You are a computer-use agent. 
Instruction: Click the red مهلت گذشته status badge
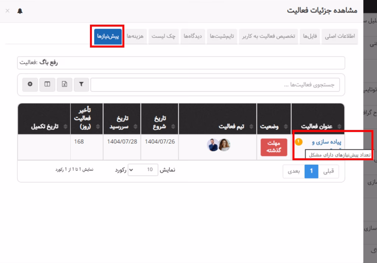point(274,147)
